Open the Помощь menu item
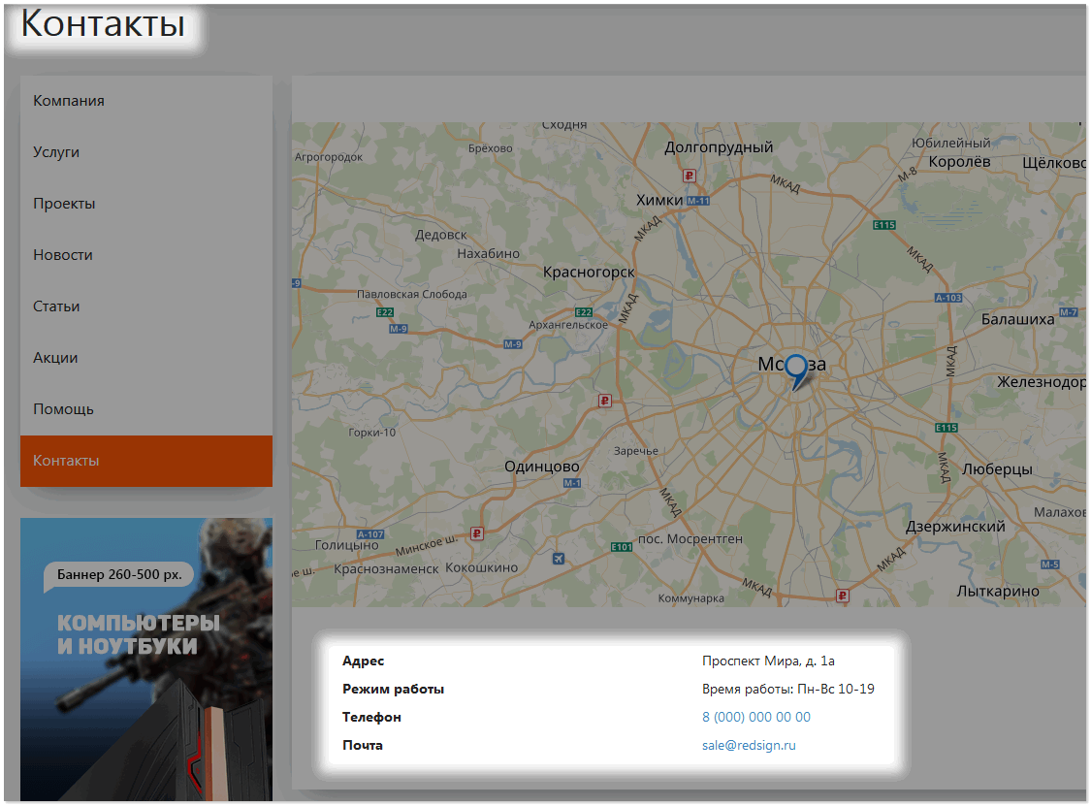This screenshot has width=1091, height=806. point(146,410)
